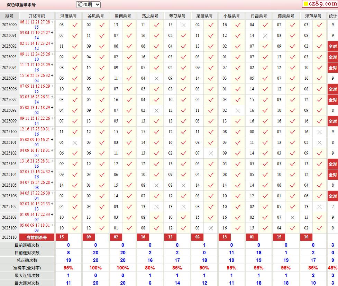Click draw numbers 05 06 09 17 18 31
The height and width of the screenshot is (286, 338).
[x=35, y=225]
